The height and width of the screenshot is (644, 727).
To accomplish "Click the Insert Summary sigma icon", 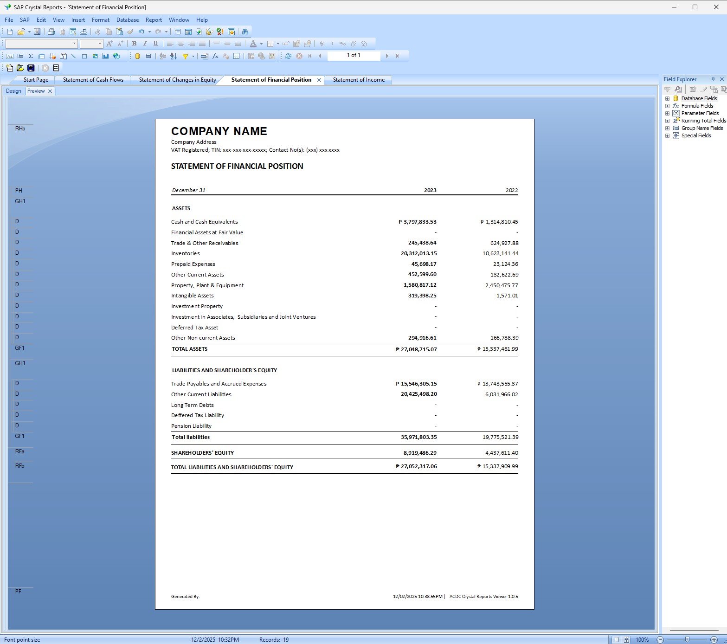I will point(31,56).
